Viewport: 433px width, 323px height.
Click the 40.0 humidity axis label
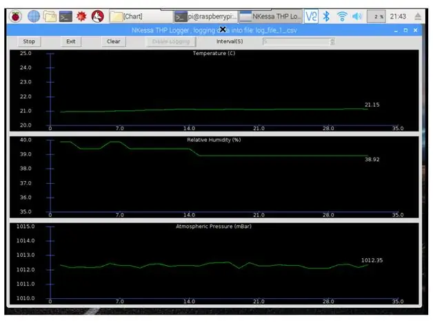26,140
